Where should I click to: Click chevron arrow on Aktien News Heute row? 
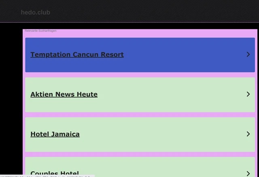tap(248, 94)
